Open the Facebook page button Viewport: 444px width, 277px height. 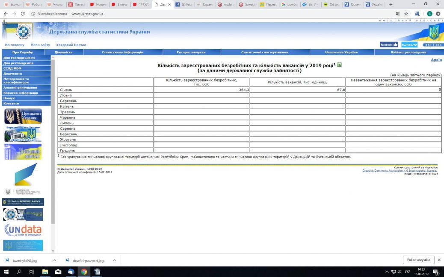coord(388,44)
